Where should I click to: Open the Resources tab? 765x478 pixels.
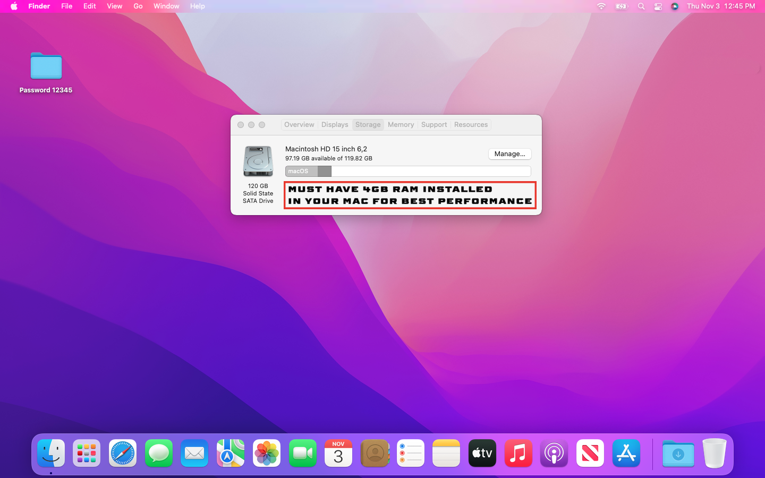pos(471,125)
